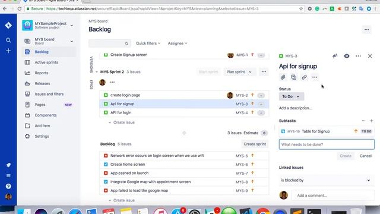Open Active sprints in sidebar
Viewport: 380px width, 214px height.
tap(49, 62)
